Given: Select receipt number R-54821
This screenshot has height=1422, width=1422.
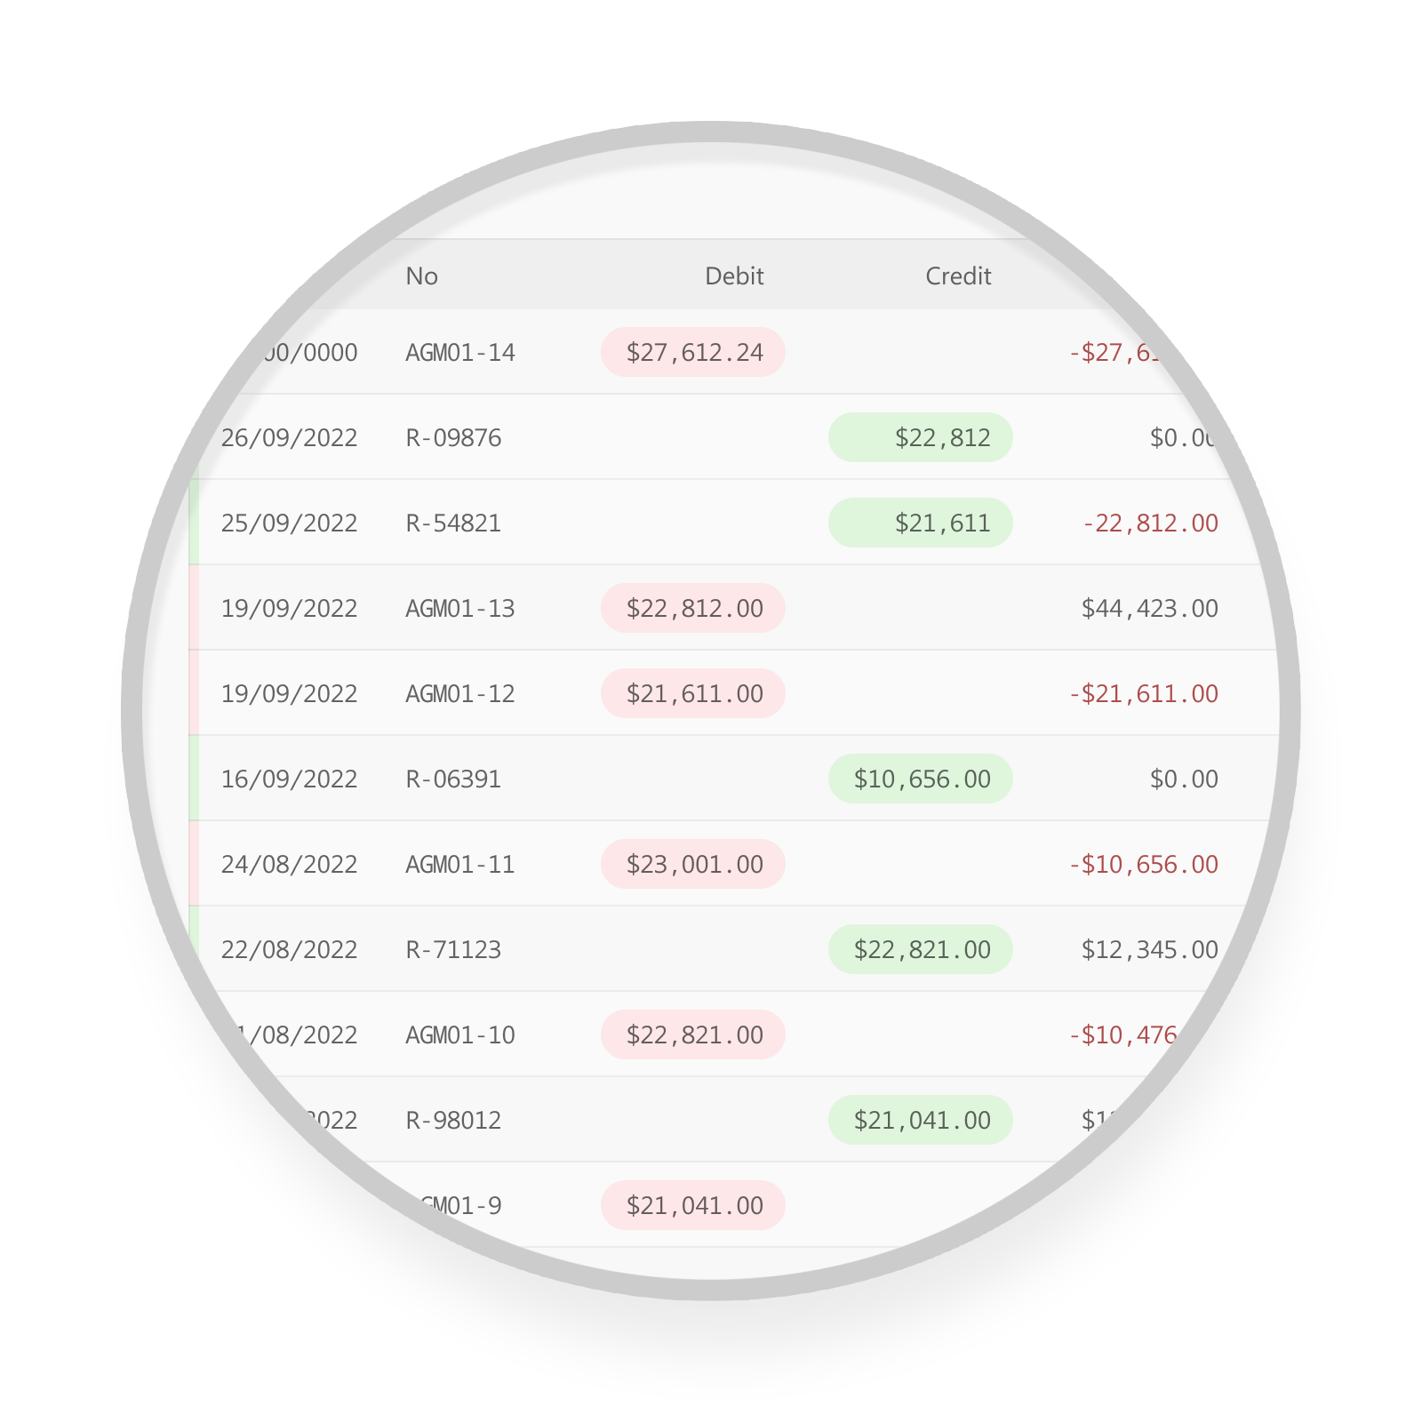Looking at the screenshot, I should tap(453, 523).
